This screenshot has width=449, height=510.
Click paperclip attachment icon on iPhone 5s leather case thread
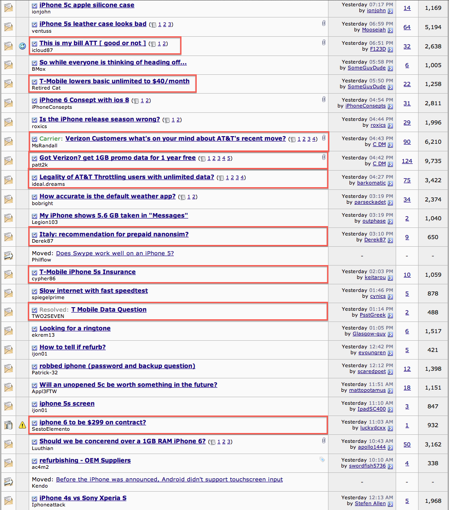click(x=324, y=23)
